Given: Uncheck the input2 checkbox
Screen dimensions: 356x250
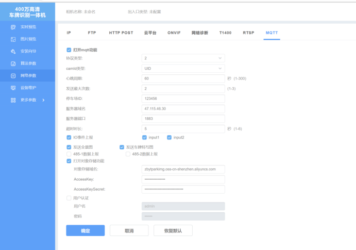Looking at the screenshot, I should click(x=169, y=137).
